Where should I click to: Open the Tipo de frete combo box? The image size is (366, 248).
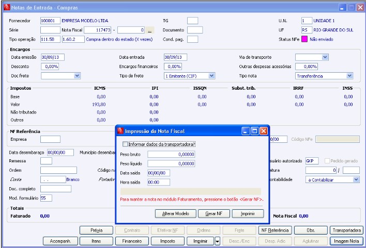[212, 76]
